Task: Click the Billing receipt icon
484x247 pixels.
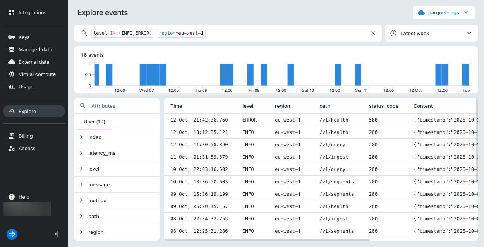Action: coord(12,136)
